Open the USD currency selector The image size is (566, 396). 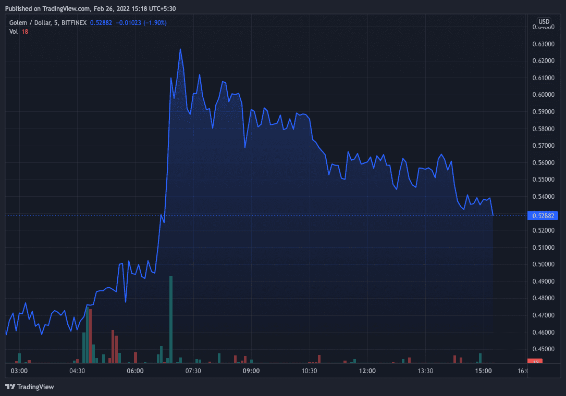point(544,21)
